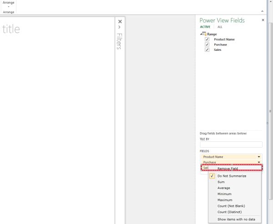
Task: Open the Product Name field dropdown arrow
Action: coord(259,157)
